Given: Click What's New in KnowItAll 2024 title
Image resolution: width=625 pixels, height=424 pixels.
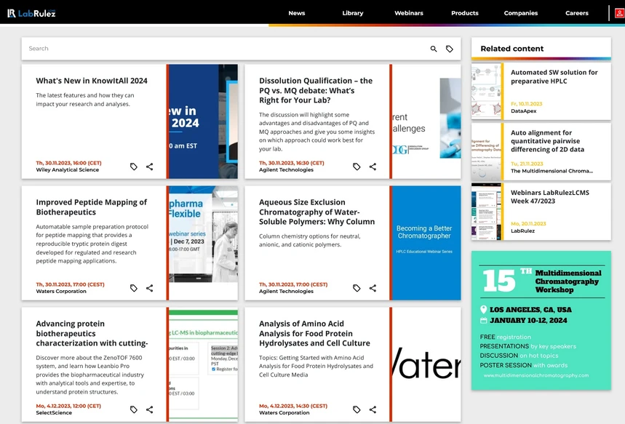Looking at the screenshot, I should pyautogui.click(x=92, y=81).
